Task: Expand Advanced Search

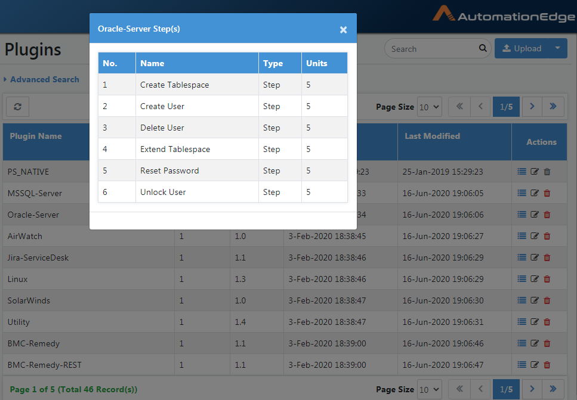Action: (x=42, y=79)
